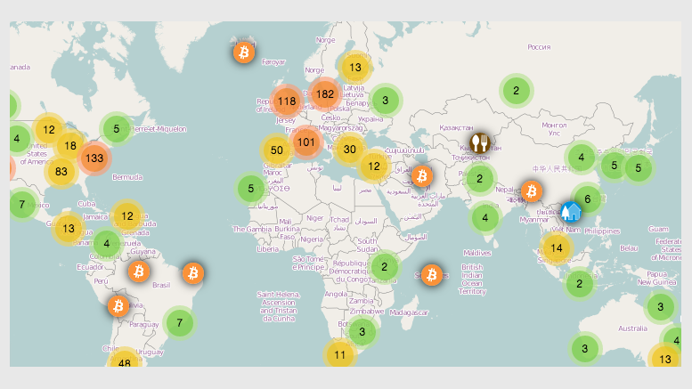The image size is (692, 389).
Task: Click the 12 cluster above United States label
Action: pyautogui.click(x=49, y=130)
